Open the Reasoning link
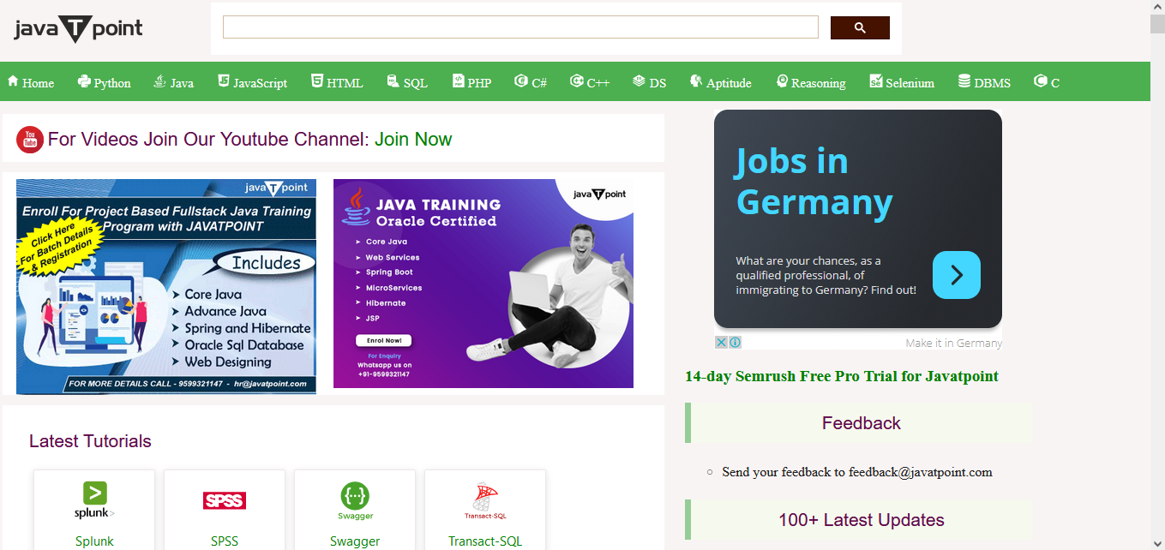Image resolution: width=1165 pixels, height=550 pixels. pyautogui.click(x=819, y=83)
